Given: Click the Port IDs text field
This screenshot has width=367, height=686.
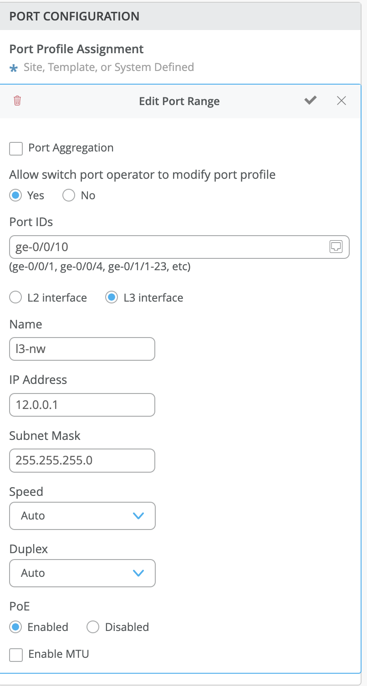Looking at the screenshot, I should click(x=168, y=247).
